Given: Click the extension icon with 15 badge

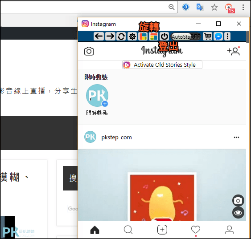Looking at the screenshot, I should point(230,8).
